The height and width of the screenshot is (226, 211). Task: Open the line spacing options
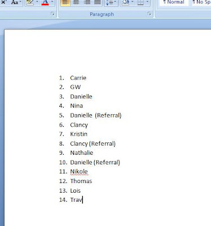point(111,2)
